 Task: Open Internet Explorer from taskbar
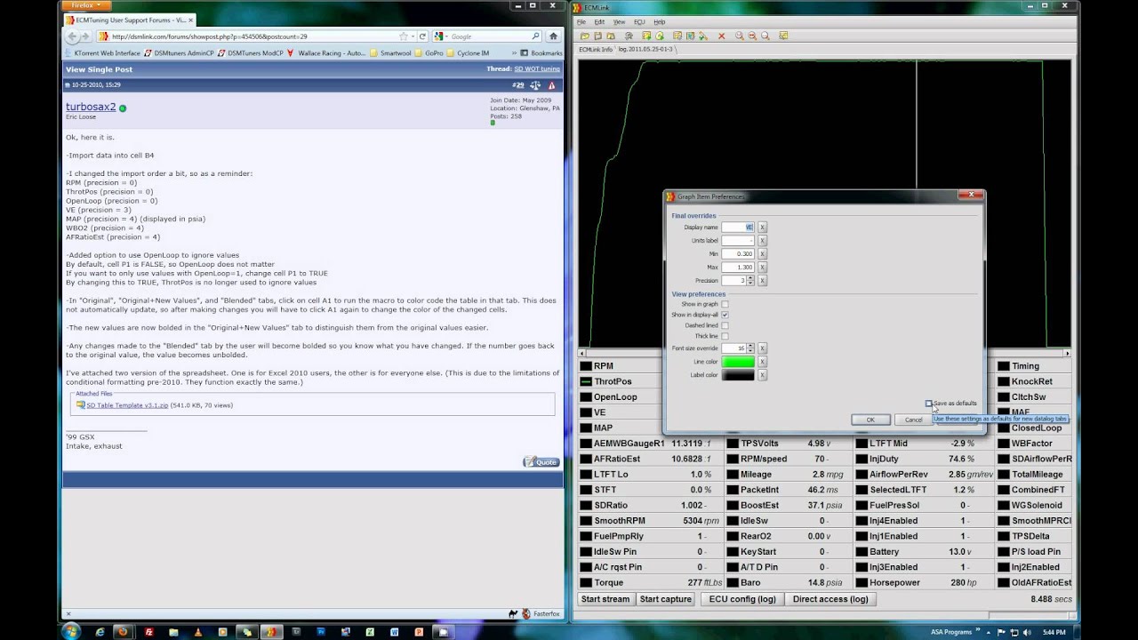pyautogui.click(x=100, y=632)
